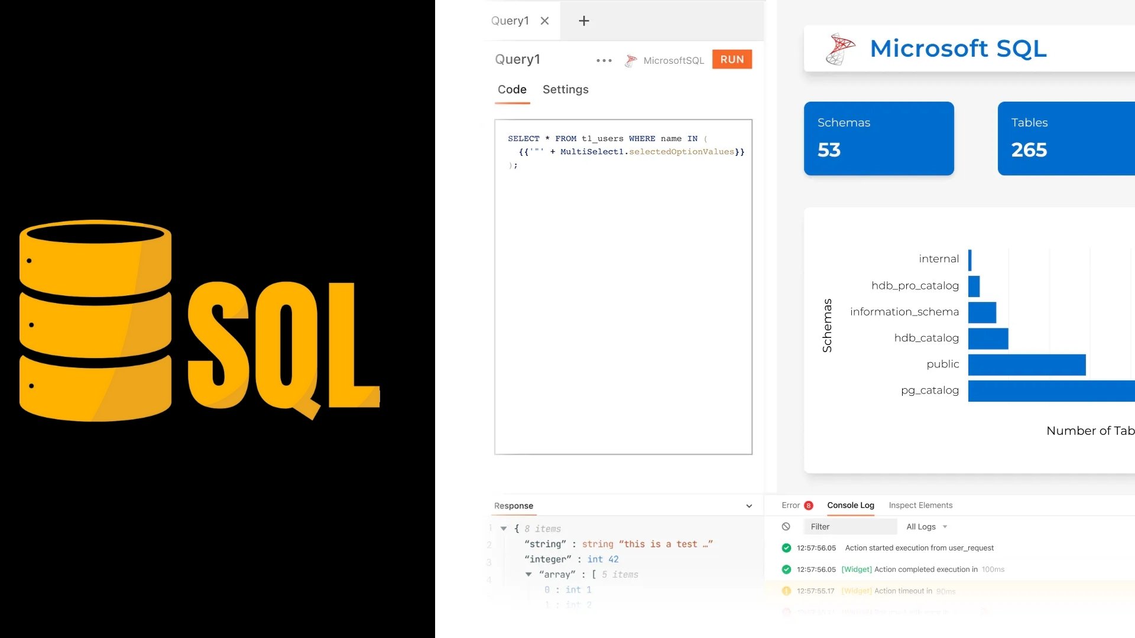This screenshot has height=638, width=1135.
Task: Select the Console Log tab
Action: coord(850,505)
